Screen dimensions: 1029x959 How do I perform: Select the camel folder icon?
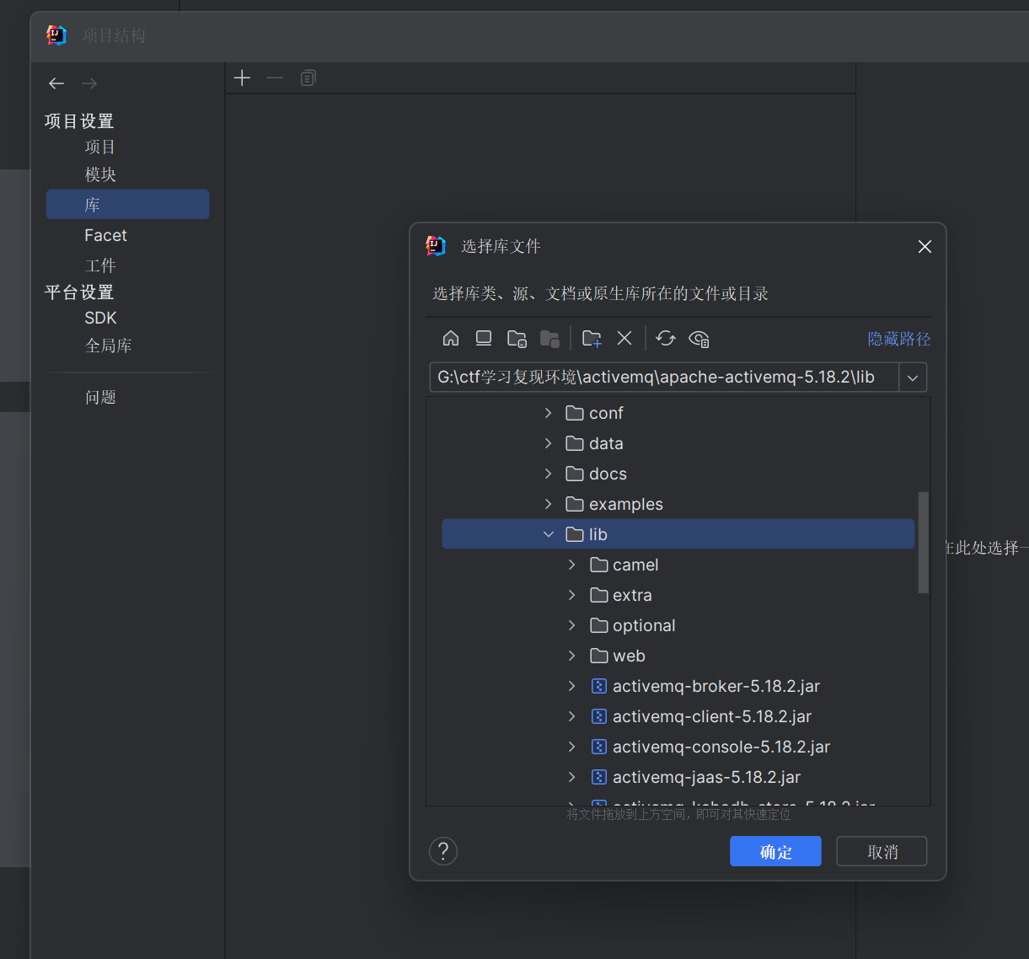point(599,565)
